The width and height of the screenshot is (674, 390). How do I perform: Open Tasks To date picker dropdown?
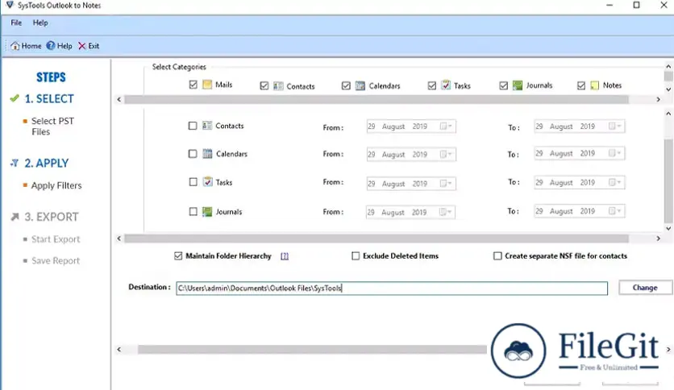point(614,182)
